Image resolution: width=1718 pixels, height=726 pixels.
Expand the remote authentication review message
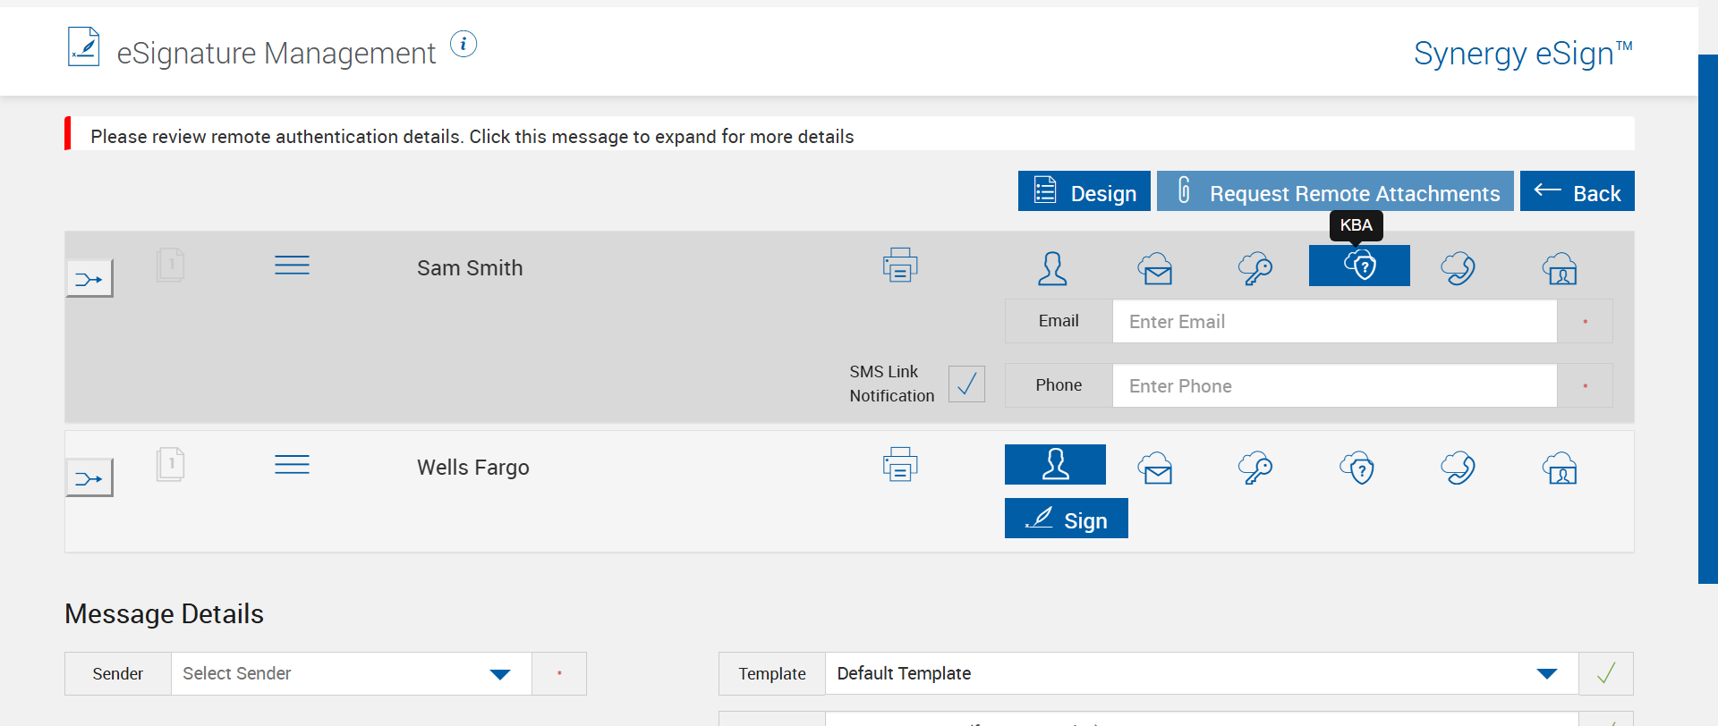click(472, 136)
